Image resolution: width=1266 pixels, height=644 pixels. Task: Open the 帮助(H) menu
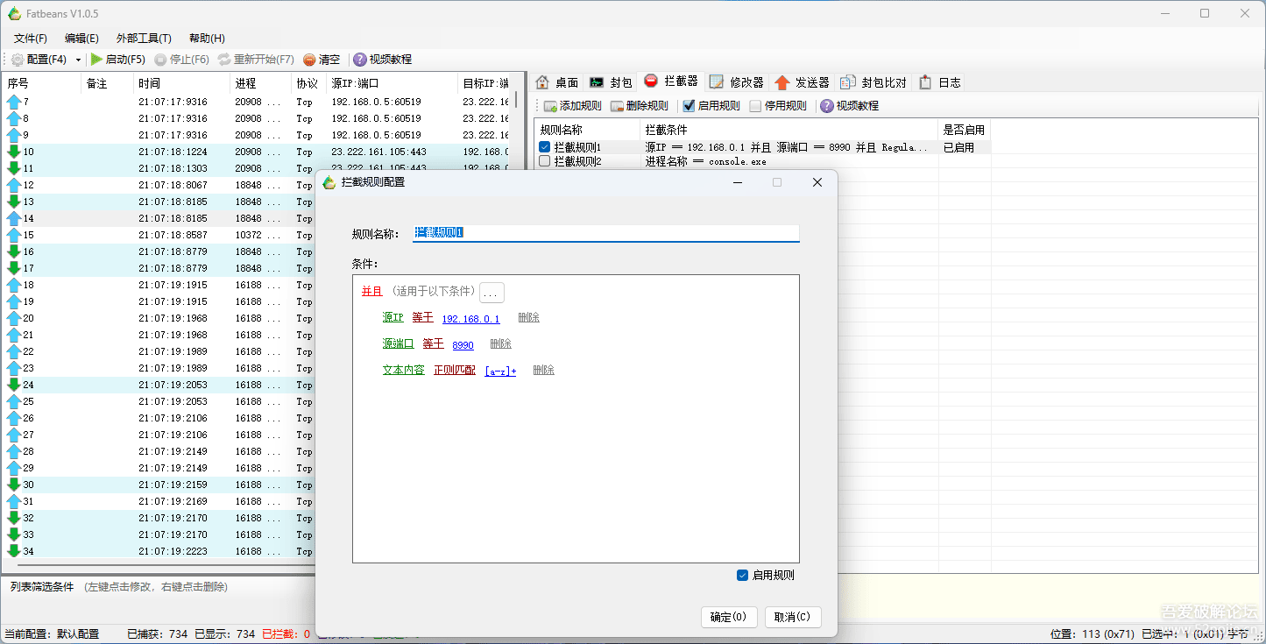(205, 38)
